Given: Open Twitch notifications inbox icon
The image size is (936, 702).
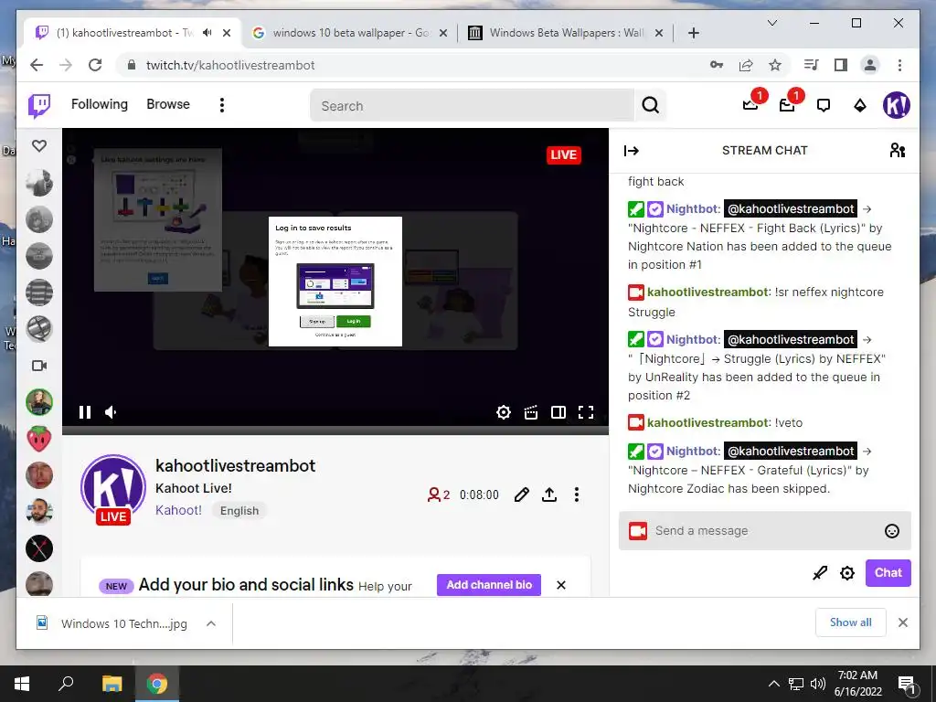Looking at the screenshot, I should click(787, 105).
